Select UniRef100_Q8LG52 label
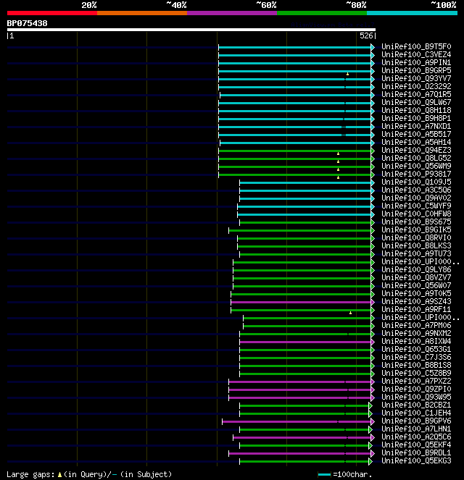The width and height of the screenshot is (464, 480). (x=416, y=158)
